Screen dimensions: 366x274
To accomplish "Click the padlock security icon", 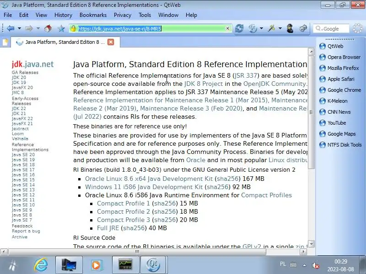I will [73, 28].
